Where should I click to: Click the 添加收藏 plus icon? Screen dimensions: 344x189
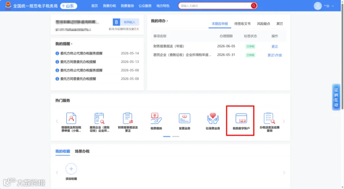tap(71, 169)
